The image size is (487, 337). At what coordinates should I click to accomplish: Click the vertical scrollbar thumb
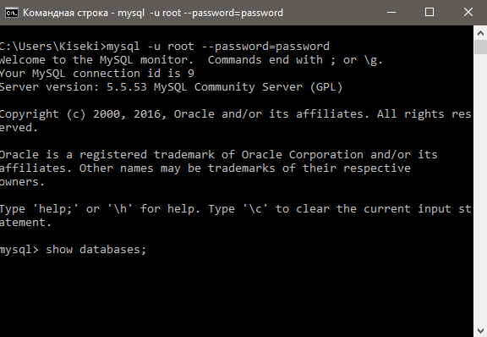480,47
